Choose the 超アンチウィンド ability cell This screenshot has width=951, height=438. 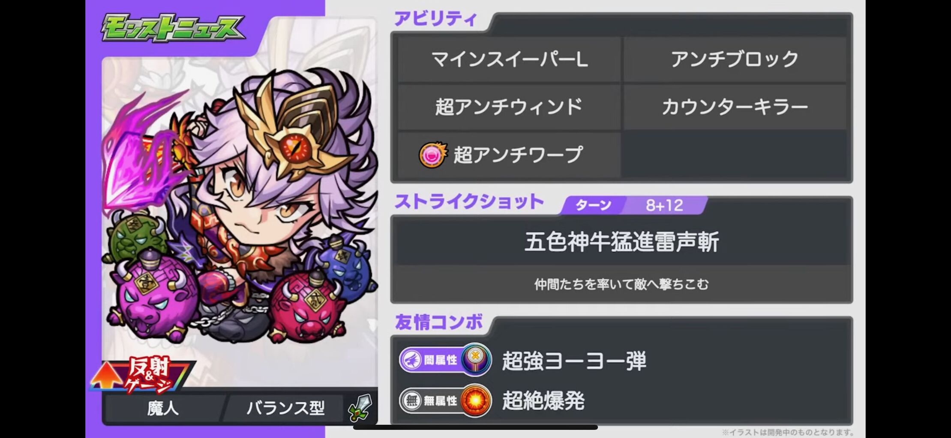(x=509, y=107)
